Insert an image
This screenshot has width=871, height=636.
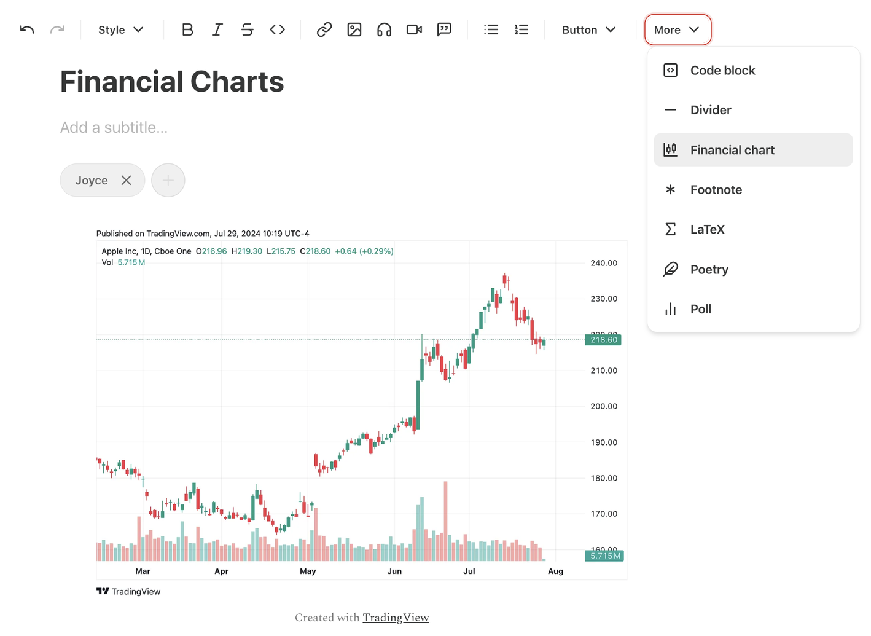354,29
